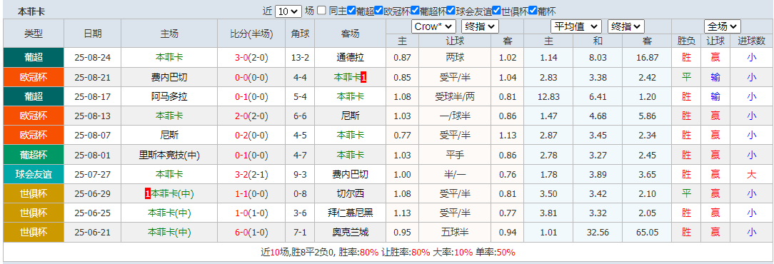This screenshot has width=774, height=264.
Task: Click the 半/一 handicap value
Action: pos(455,174)
